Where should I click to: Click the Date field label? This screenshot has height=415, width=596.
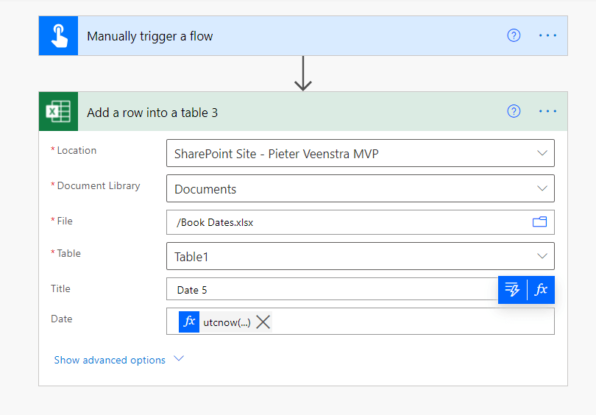[62, 319]
